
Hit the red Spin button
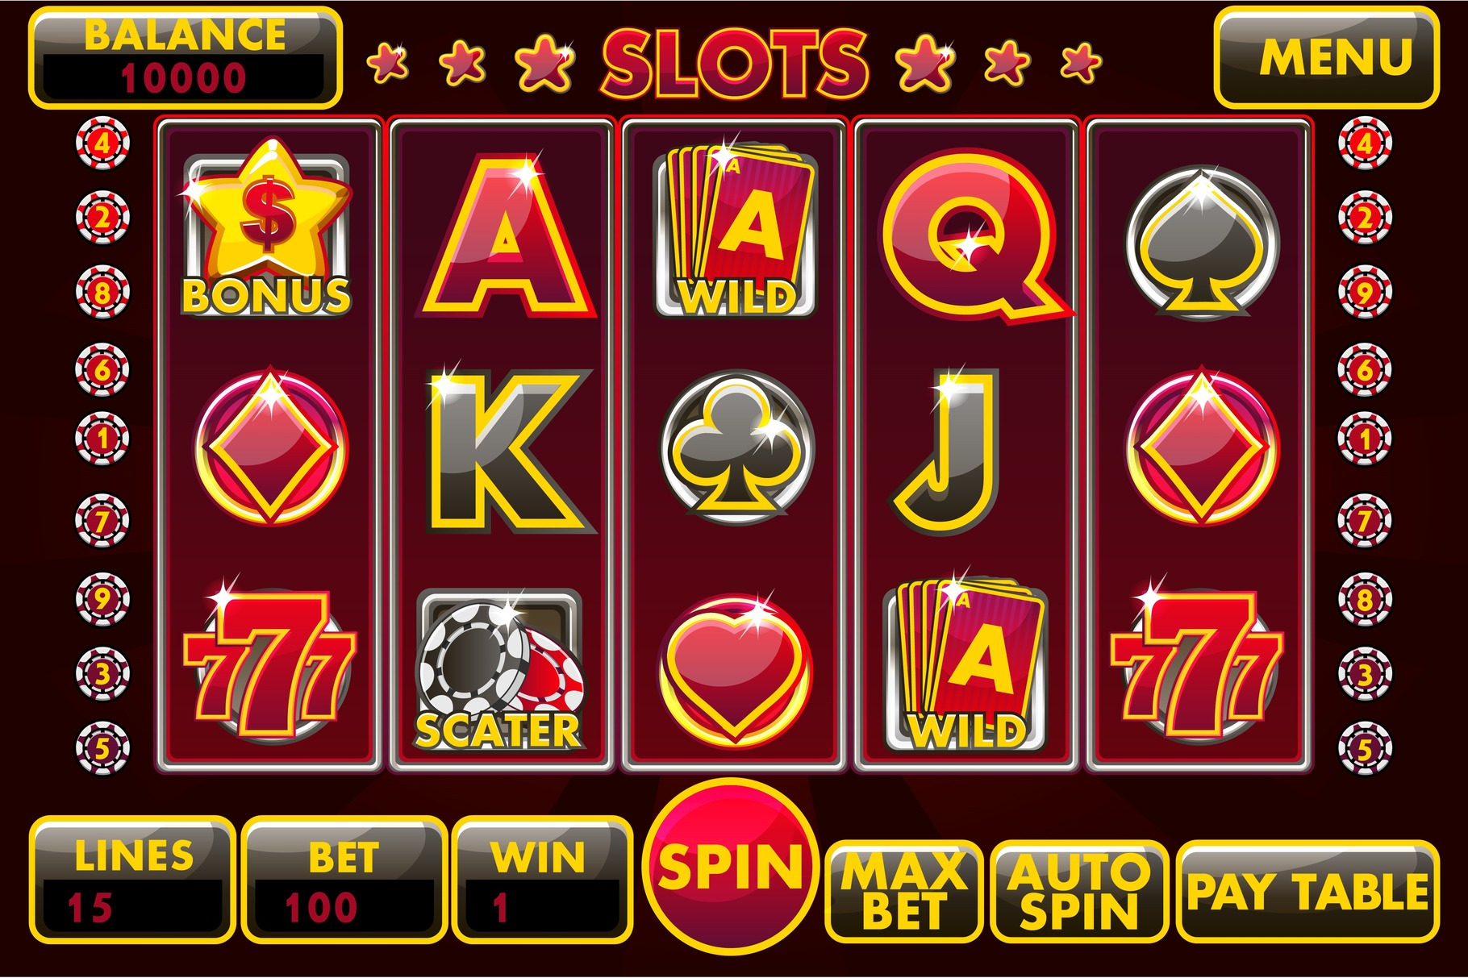coord(731,867)
